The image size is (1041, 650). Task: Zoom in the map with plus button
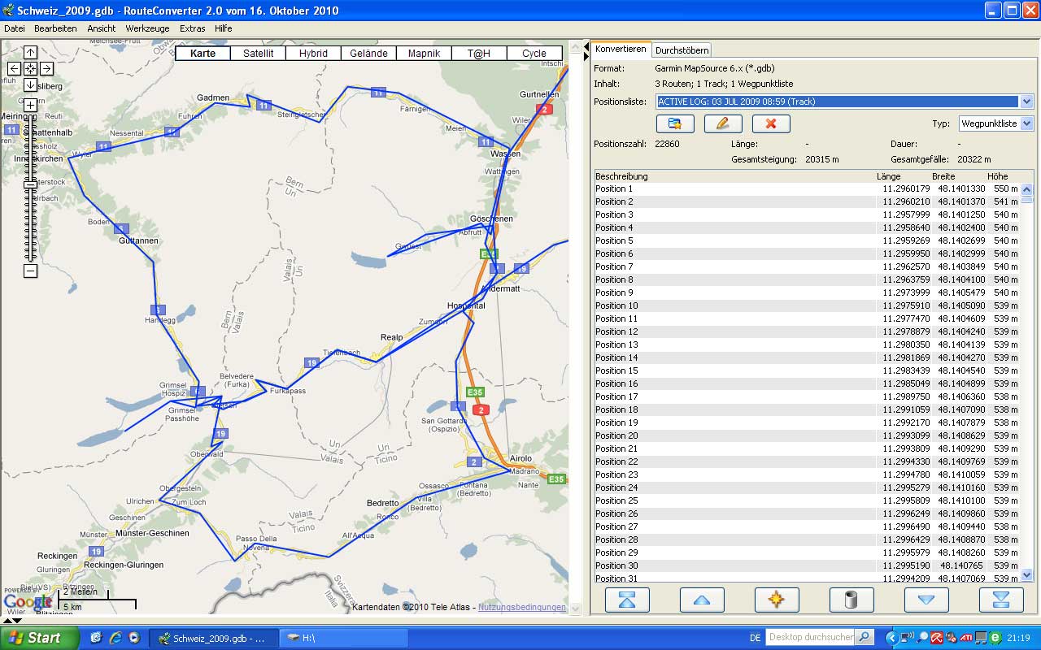[30, 105]
